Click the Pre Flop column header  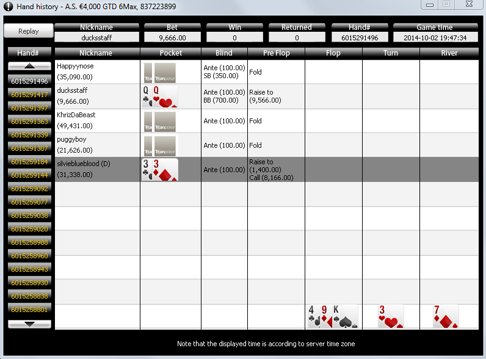point(277,53)
